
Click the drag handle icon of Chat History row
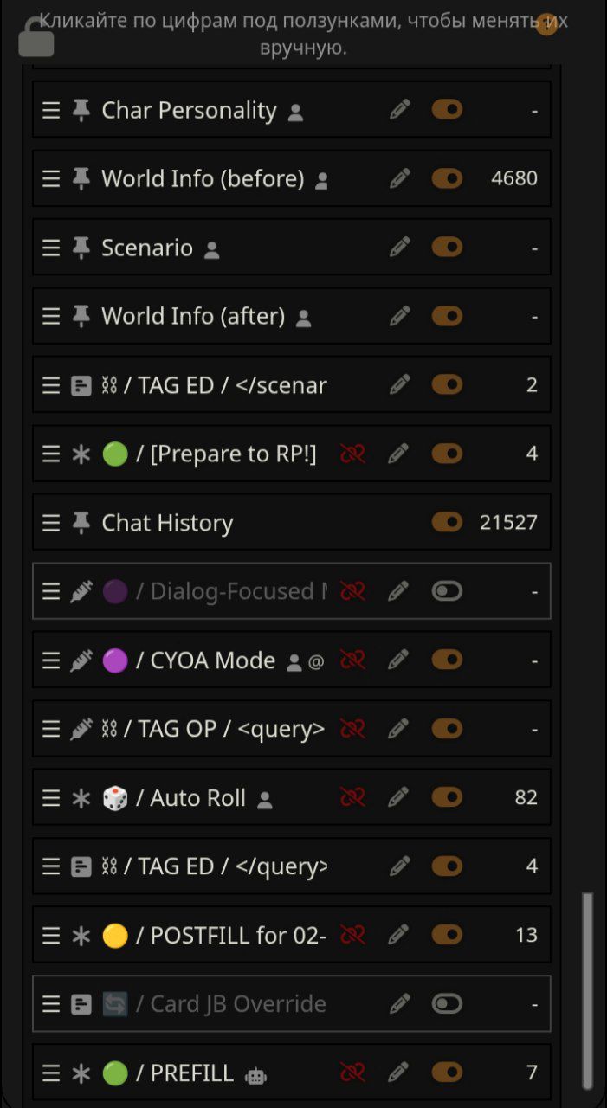tap(52, 523)
